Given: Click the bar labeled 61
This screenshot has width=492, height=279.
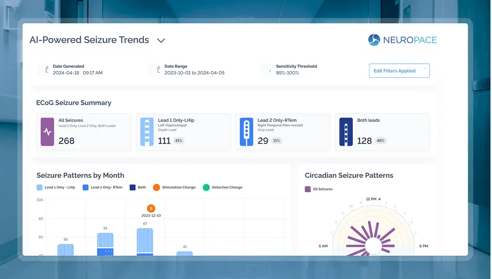Looking at the screenshot, I should tap(105, 244).
